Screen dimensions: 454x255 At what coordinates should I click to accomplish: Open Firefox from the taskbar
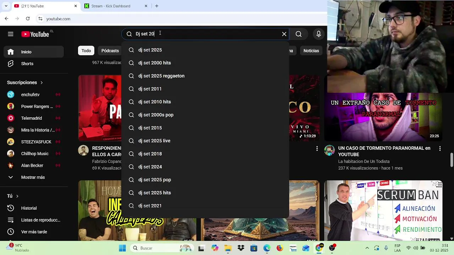(280, 248)
